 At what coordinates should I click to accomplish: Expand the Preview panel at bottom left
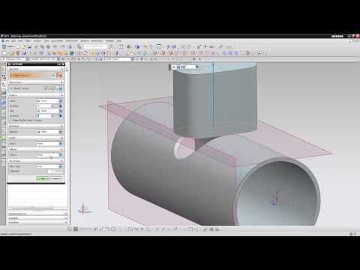[37, 222]
